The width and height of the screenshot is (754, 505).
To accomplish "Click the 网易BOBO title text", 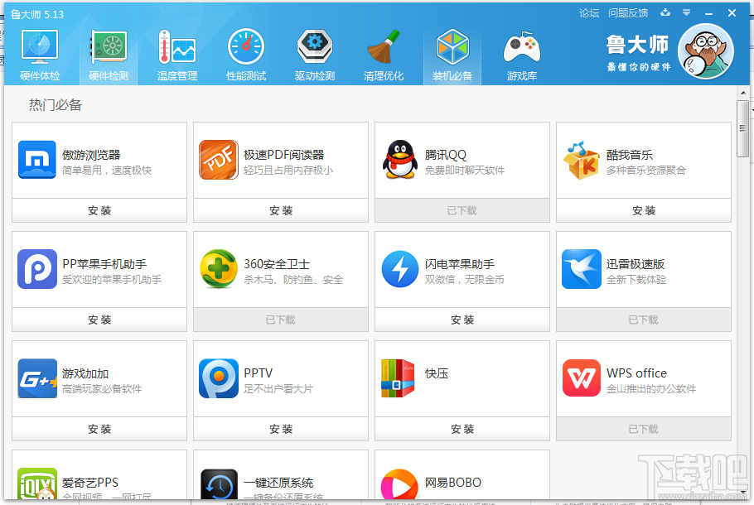I will click(x=453, y=483).
